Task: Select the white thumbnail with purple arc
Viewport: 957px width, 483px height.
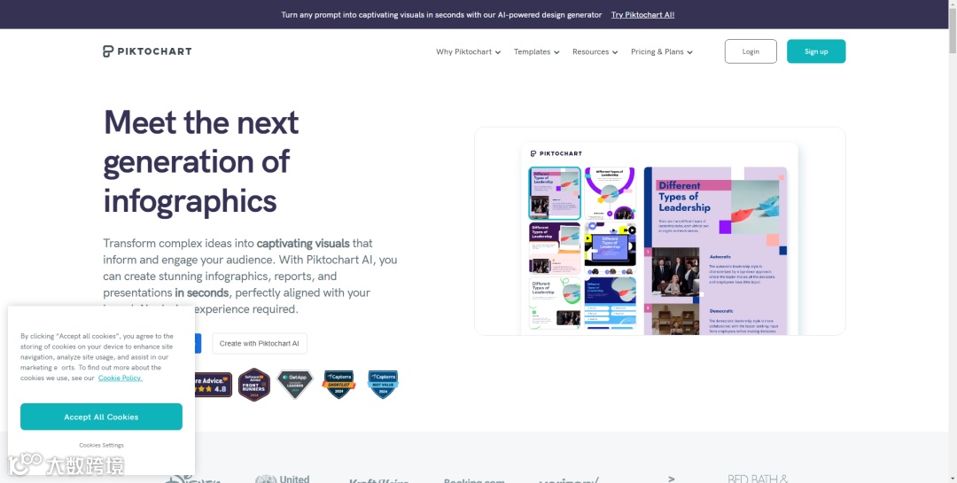Action: click(x=611, y=193)
